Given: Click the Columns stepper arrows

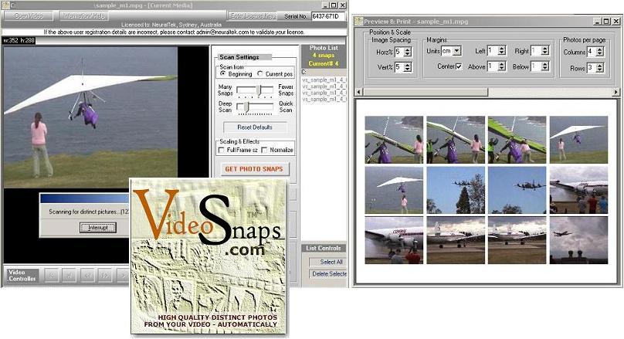Looking at the screenshot, I should click(x=600, y=51).
